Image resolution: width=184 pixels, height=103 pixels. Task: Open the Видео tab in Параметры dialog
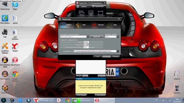click(66, 25)
